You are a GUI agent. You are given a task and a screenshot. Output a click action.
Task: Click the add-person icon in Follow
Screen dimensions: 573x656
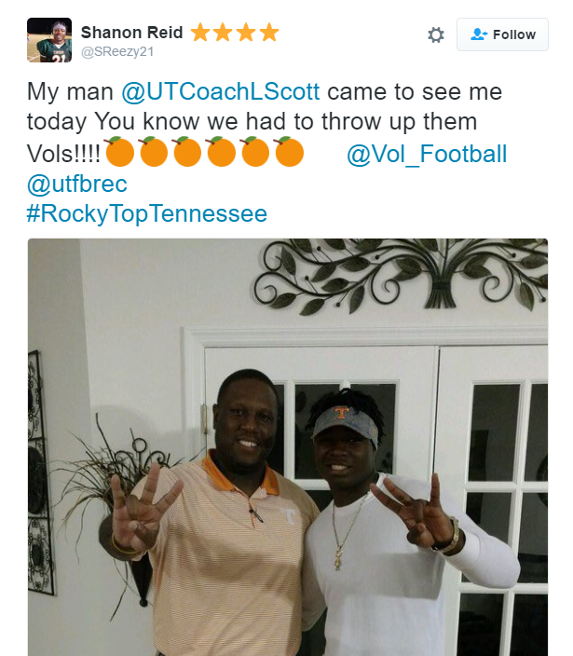click(x=479, y=34)
